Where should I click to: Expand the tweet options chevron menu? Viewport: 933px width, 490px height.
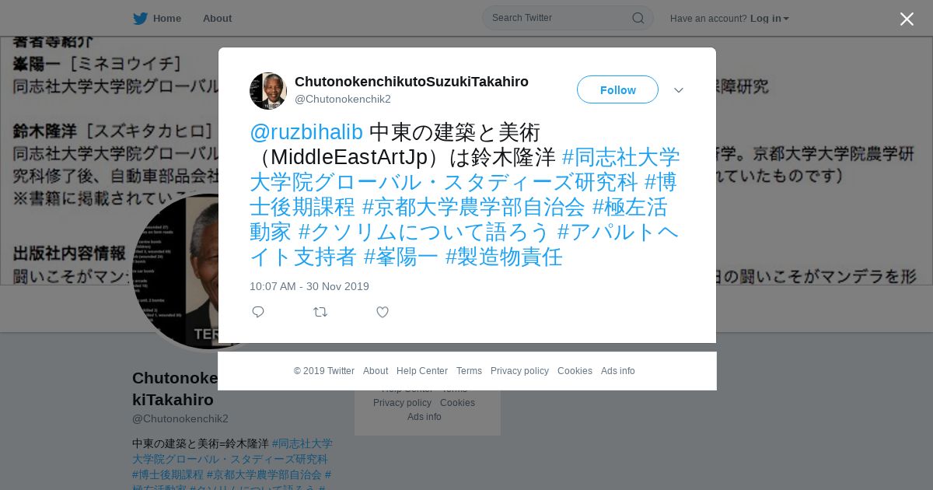[x=679, y=90]
